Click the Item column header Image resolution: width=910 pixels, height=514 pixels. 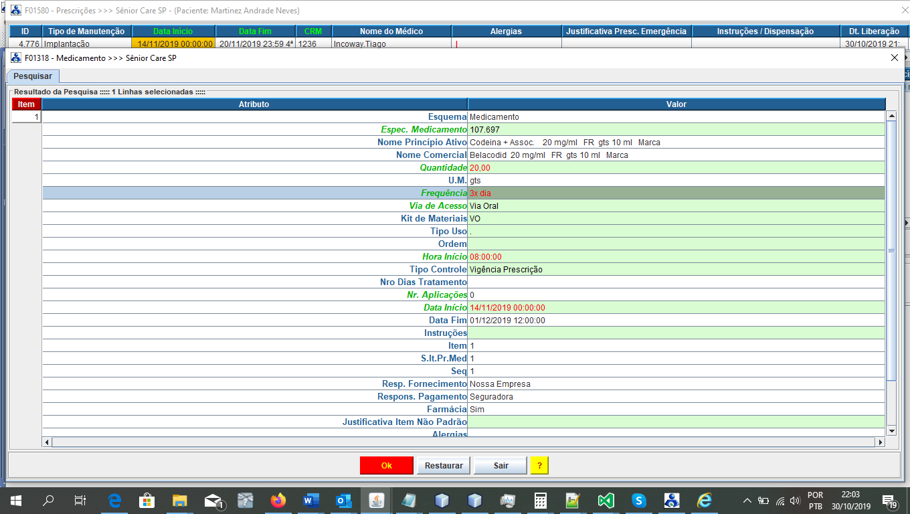27,104
